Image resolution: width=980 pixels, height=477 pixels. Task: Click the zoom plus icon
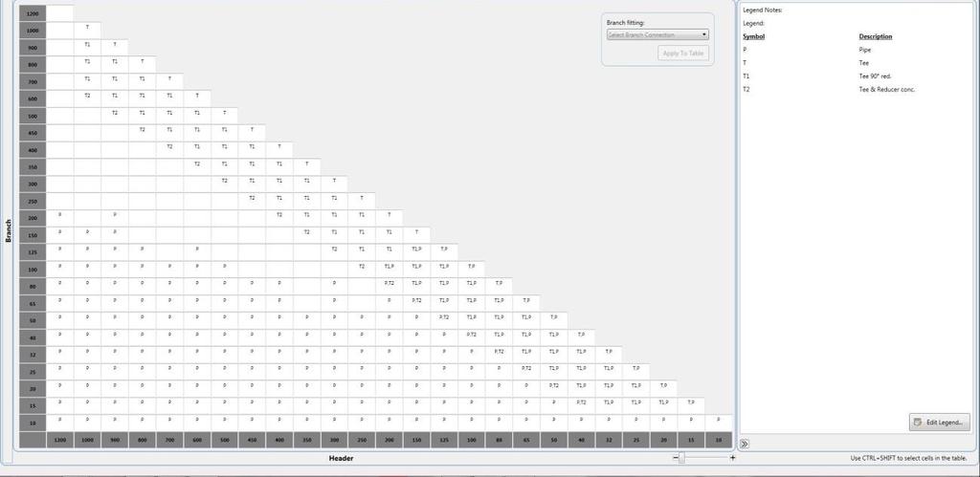[732, 458]
